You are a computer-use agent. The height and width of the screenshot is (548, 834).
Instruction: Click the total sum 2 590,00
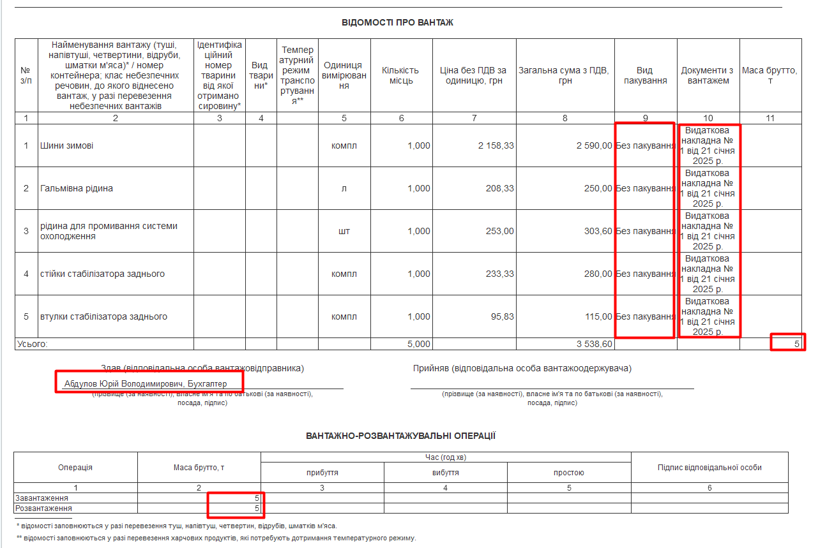(594, 145)
